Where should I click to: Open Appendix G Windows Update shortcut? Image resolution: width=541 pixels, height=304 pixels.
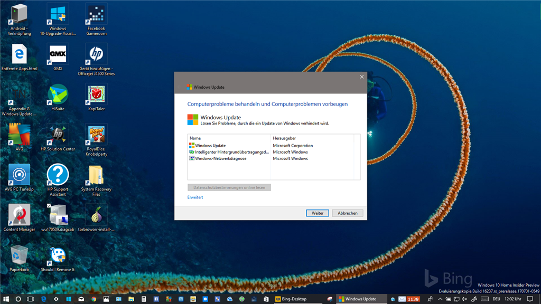pos(19,100)
